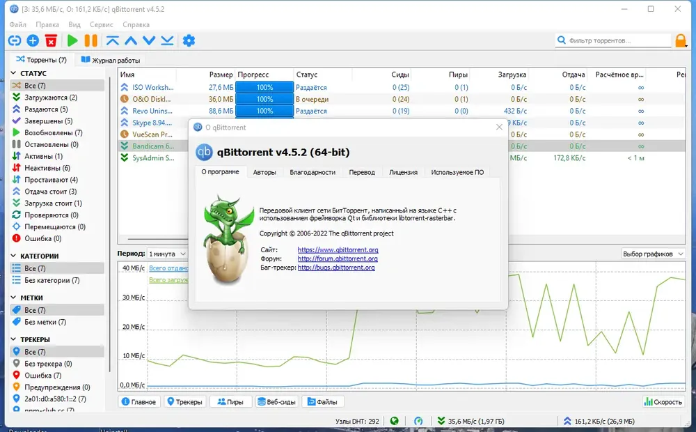
Task: Open https://www.qbittorrent.org link
Action: pos(338,249)
